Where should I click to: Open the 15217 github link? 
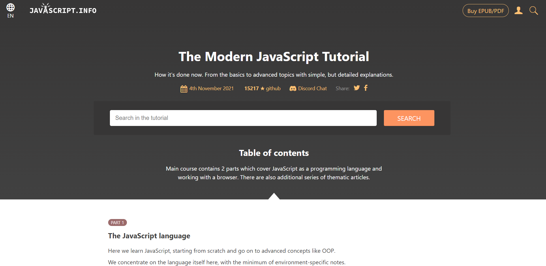[262, 88]
